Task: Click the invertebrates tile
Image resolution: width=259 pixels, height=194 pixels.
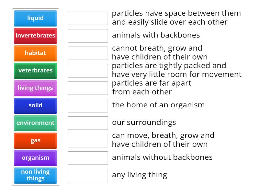Action: point(35,36)
